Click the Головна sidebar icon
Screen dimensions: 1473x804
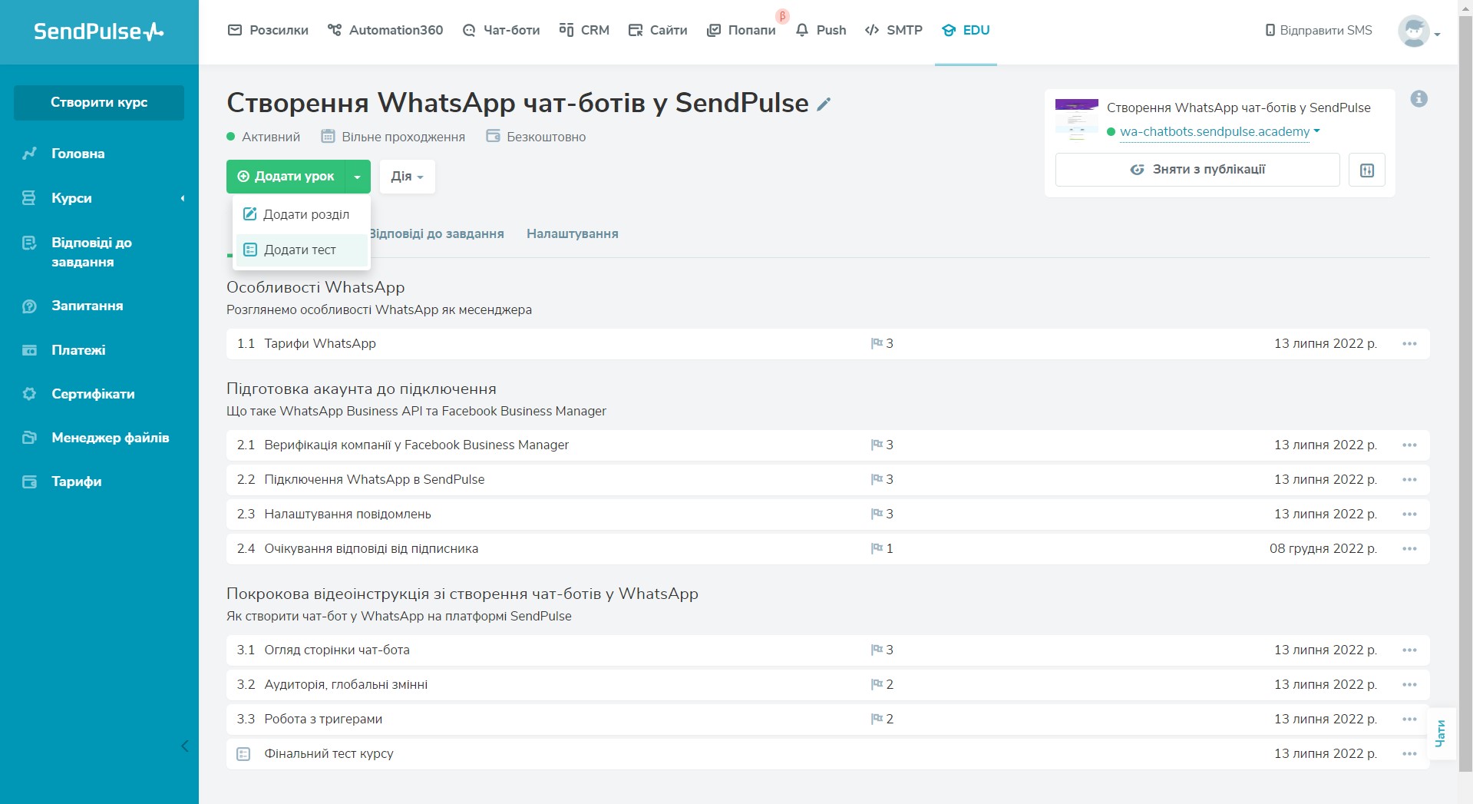tap(29, 154)
